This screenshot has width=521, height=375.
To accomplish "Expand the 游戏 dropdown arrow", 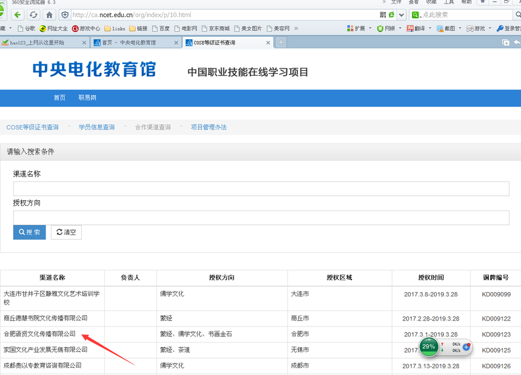I will (489, 28).
